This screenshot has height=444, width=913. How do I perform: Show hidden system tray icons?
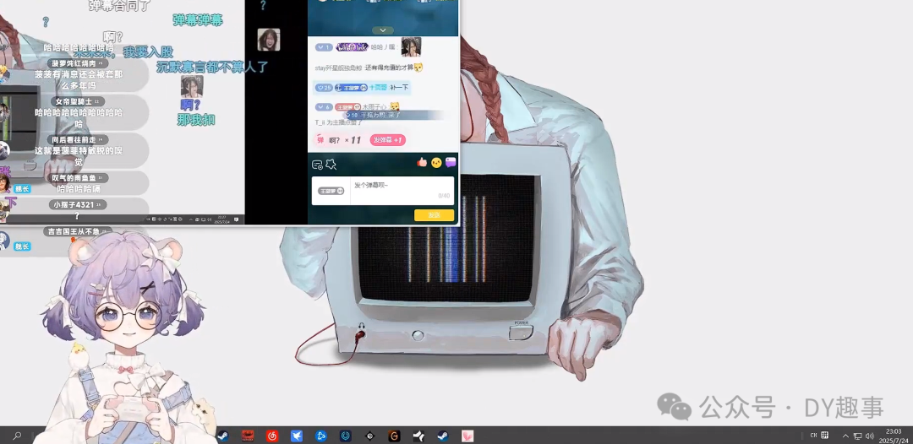point(845,436)
